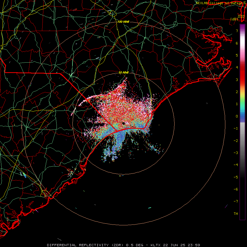Click the [dB] unit label
247x247 pixels.
click(234, 19)
